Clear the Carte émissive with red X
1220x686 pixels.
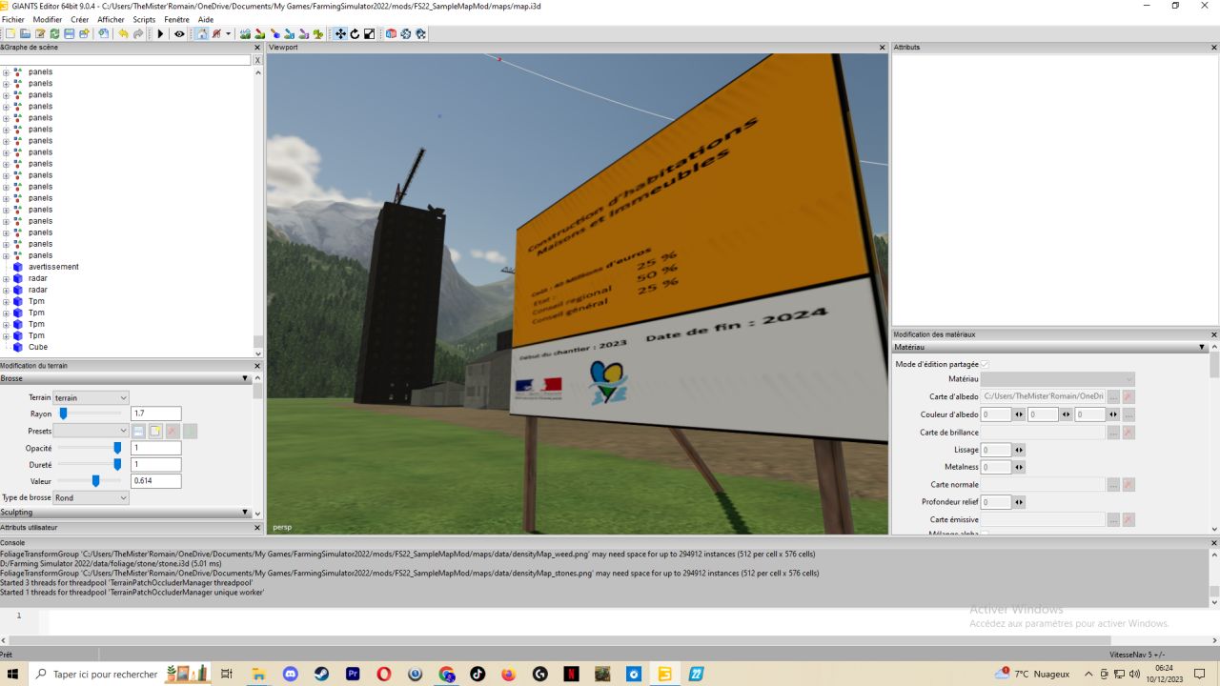pyautogui.click(x=1128, y=519)
